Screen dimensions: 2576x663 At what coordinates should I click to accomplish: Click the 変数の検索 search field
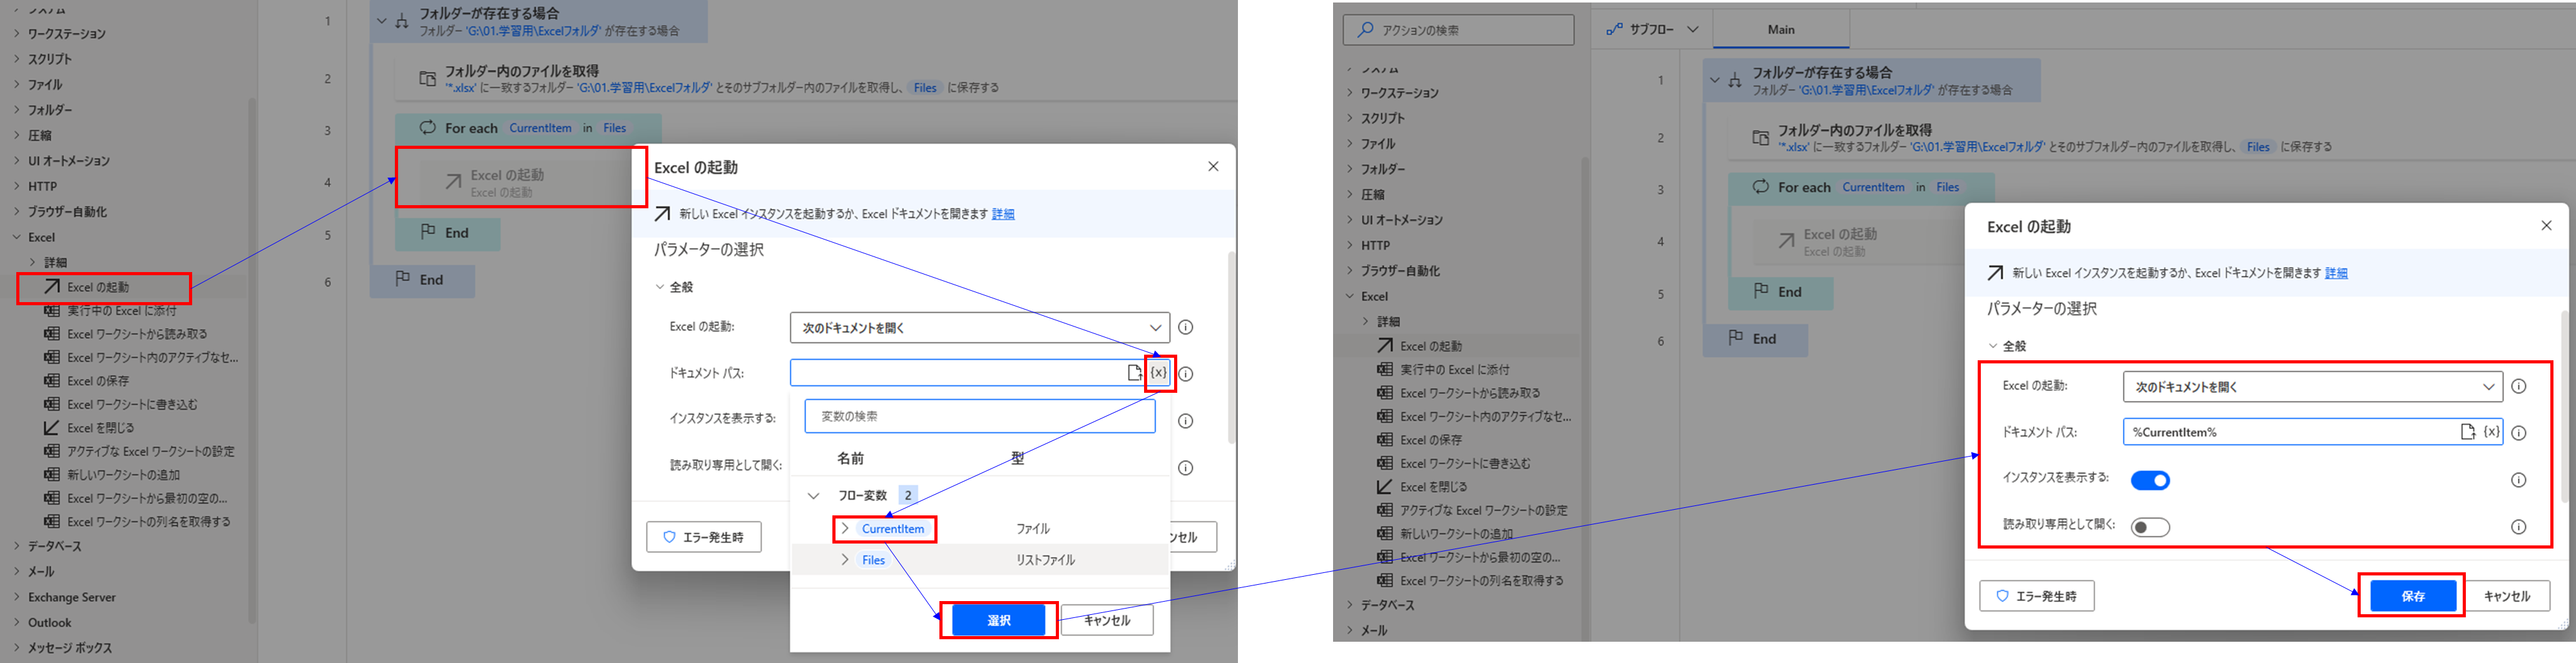(x=979, y=416)
